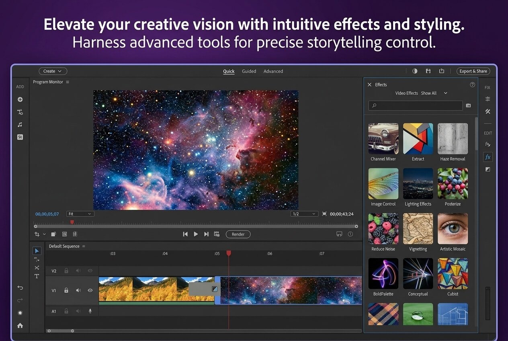Mute audio on the V1 track
The image size is (508, 341).
click(78, 290)
